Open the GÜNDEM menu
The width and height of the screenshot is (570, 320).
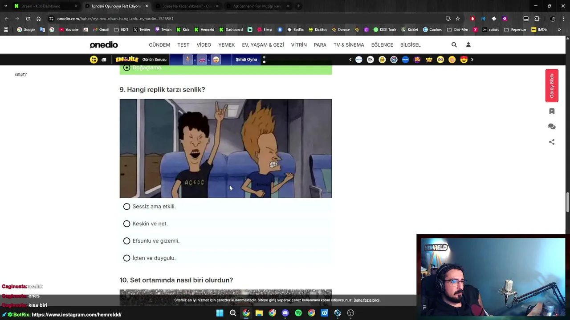[159, 45]
